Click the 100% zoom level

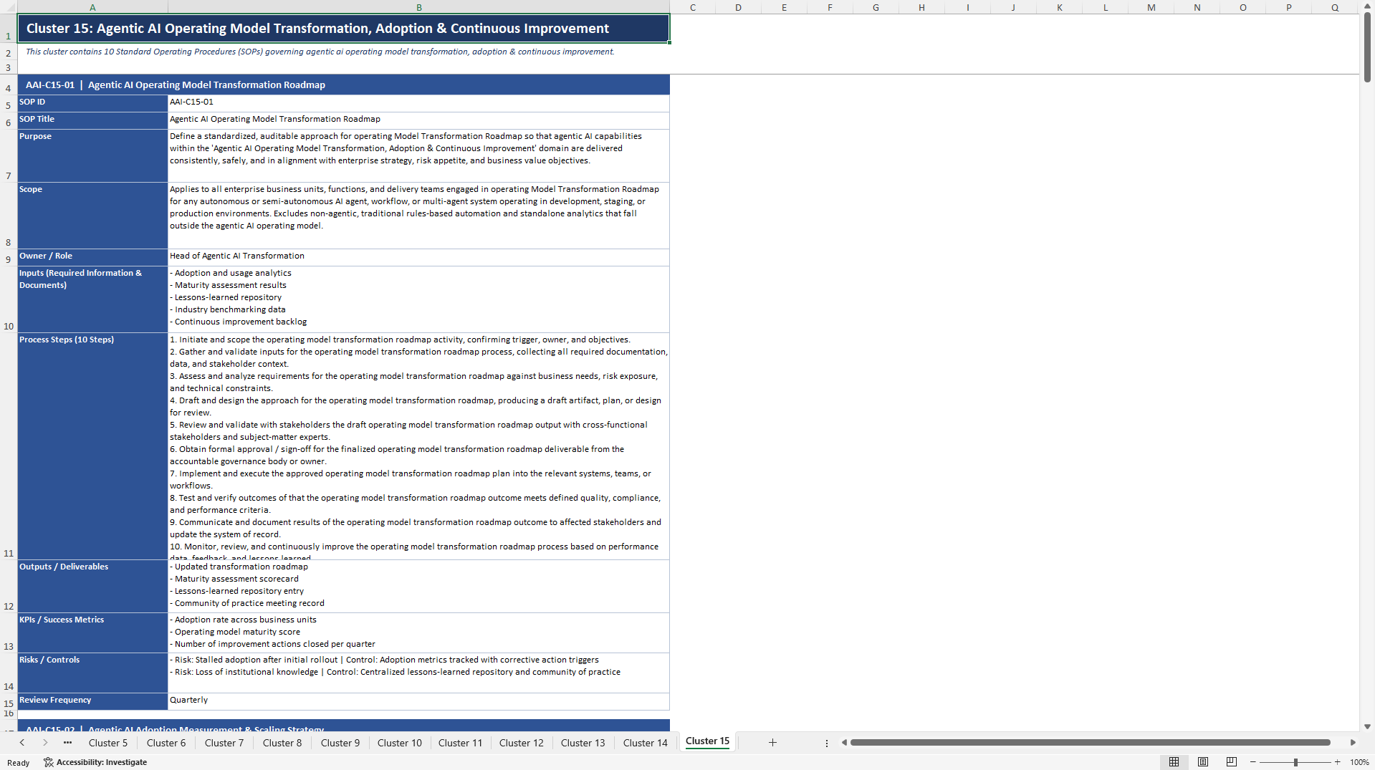tap(1359, 762)
